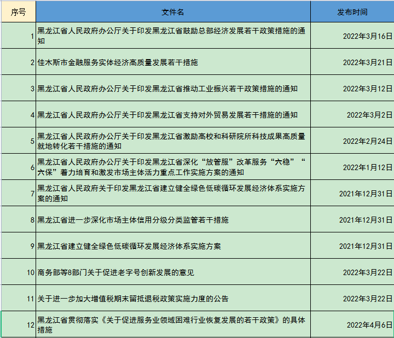This screenshot has width=394, height=338.
Task: Click the "发布时间" column header
Action: click(x=352, y=12)
